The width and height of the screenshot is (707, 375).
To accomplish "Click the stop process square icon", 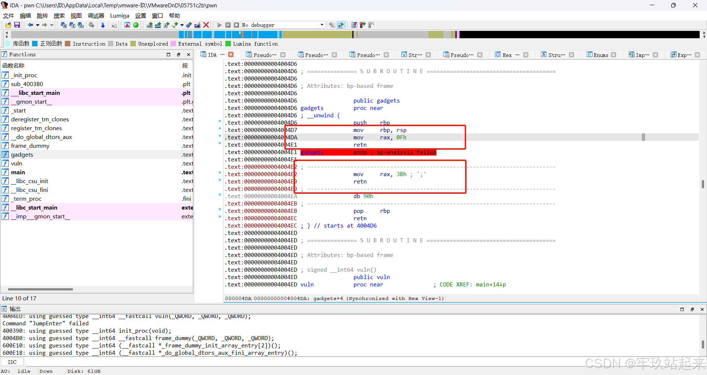I will coord(236,25).
